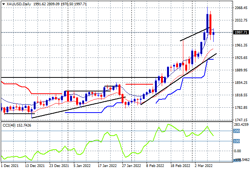The height and width of the screenshot is (170, 250).
Task: Select the 1889.95 price axis label
Action: pos(241,70)
